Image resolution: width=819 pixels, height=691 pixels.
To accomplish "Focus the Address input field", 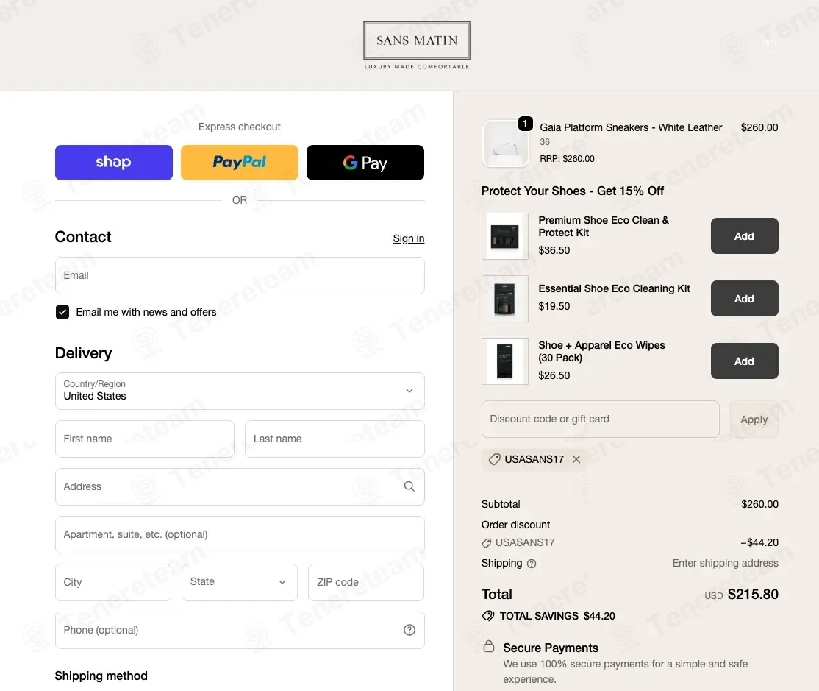I will 240,486.
